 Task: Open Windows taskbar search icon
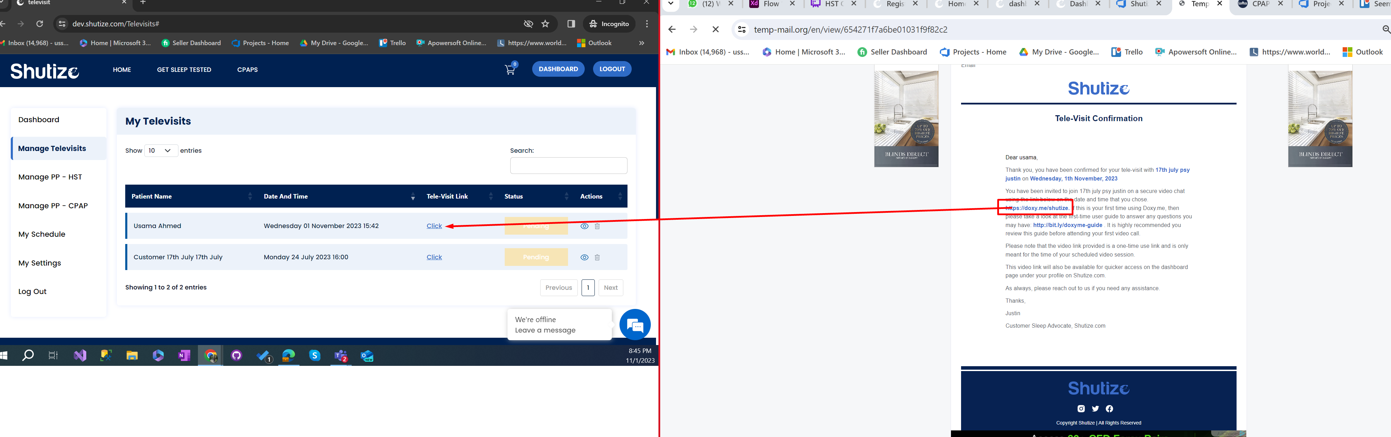[27, 356]
